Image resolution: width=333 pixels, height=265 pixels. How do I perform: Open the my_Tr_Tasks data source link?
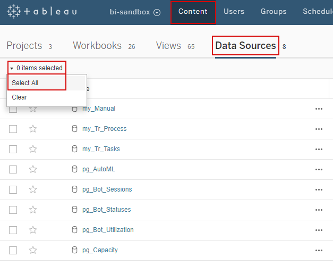tap(101, 149)
